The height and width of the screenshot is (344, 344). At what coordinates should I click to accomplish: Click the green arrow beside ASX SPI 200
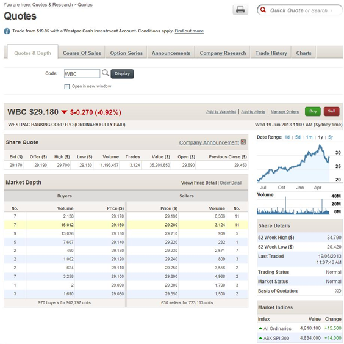pos(260,338)
